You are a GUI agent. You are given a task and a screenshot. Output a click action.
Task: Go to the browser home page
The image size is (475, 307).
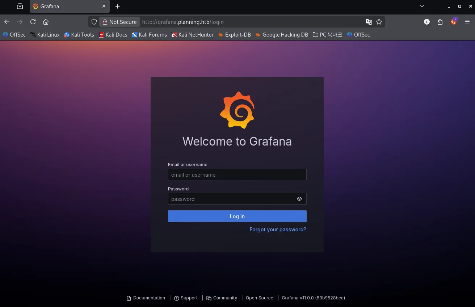pos(46,22)
